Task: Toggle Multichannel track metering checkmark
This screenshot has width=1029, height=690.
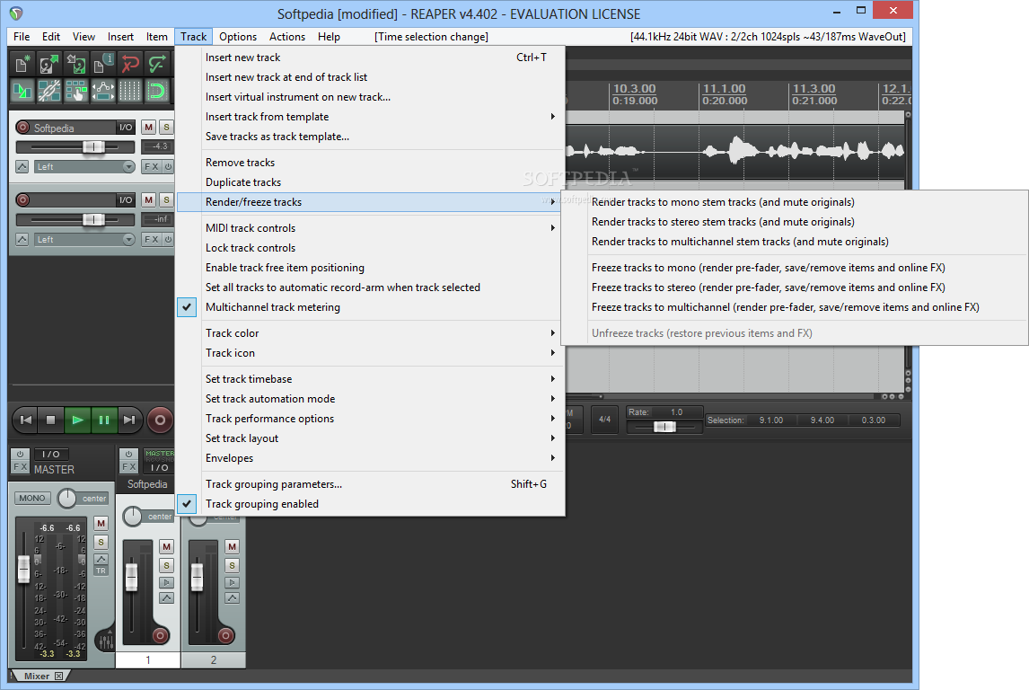Action: point(187,307)
